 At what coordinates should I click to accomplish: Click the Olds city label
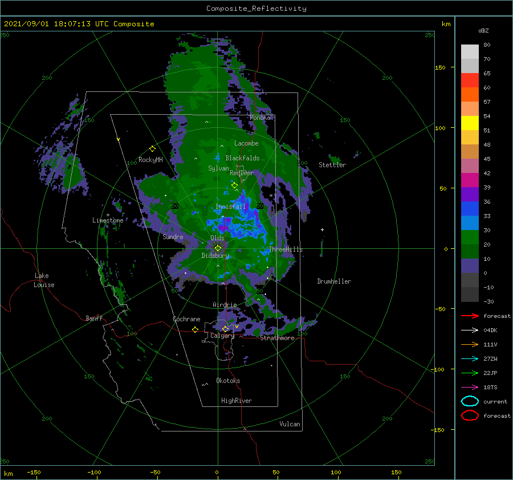(x=217, y=237)
